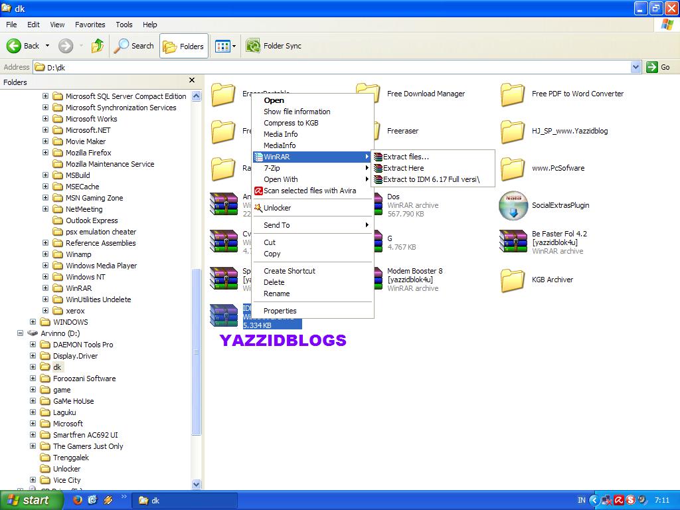680x510 pixels.
Task: Choose Unlocker from context menu
Action: point(313,208)
